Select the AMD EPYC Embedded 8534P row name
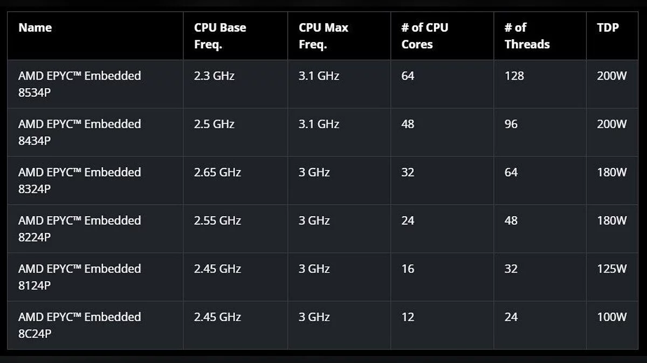This screenshot has height=363, width=647. (79, 83)
